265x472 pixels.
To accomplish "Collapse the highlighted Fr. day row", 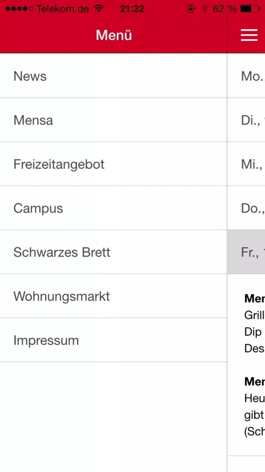I will click(246, 252).
